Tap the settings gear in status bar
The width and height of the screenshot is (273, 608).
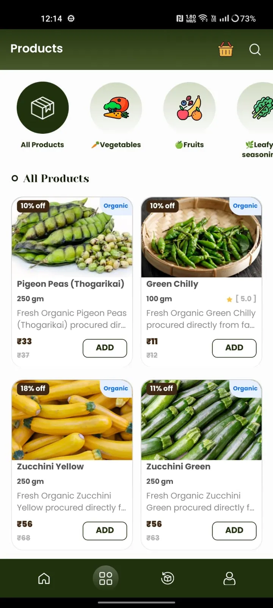pos(71,18)
